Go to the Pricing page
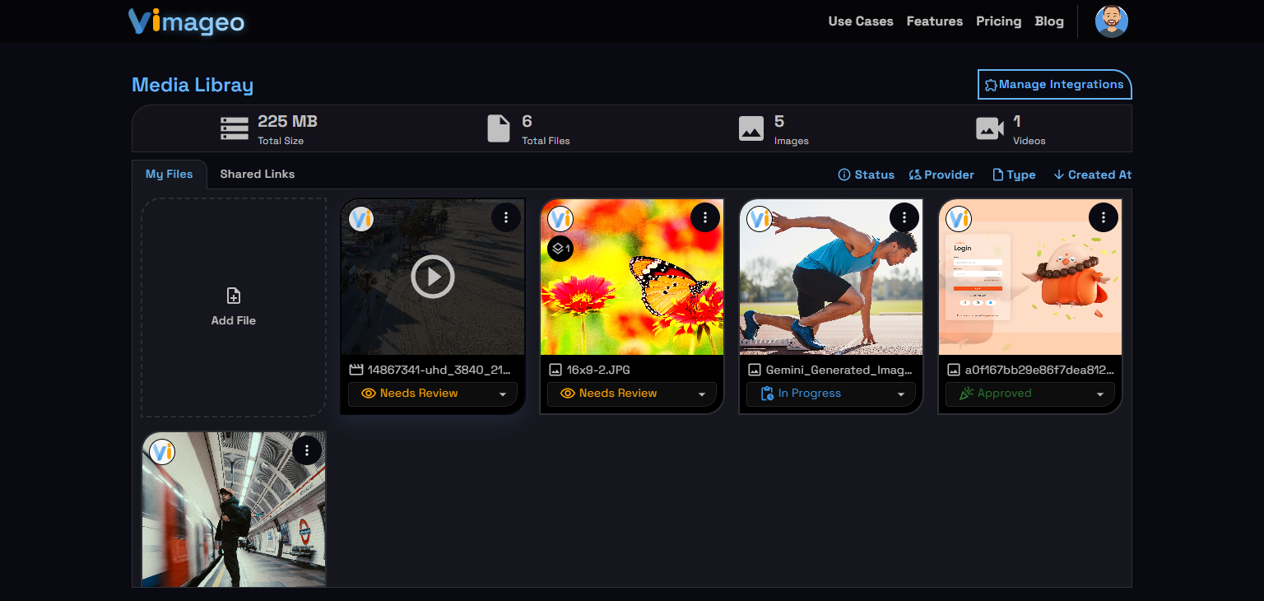The height and width of the screenshot is (601, 1264). (x=999, y=21)
